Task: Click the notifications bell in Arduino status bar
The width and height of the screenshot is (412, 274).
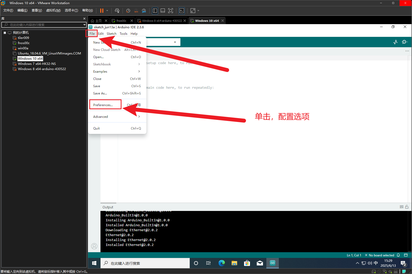Action: pyautogui.click(x=398, y=255)
